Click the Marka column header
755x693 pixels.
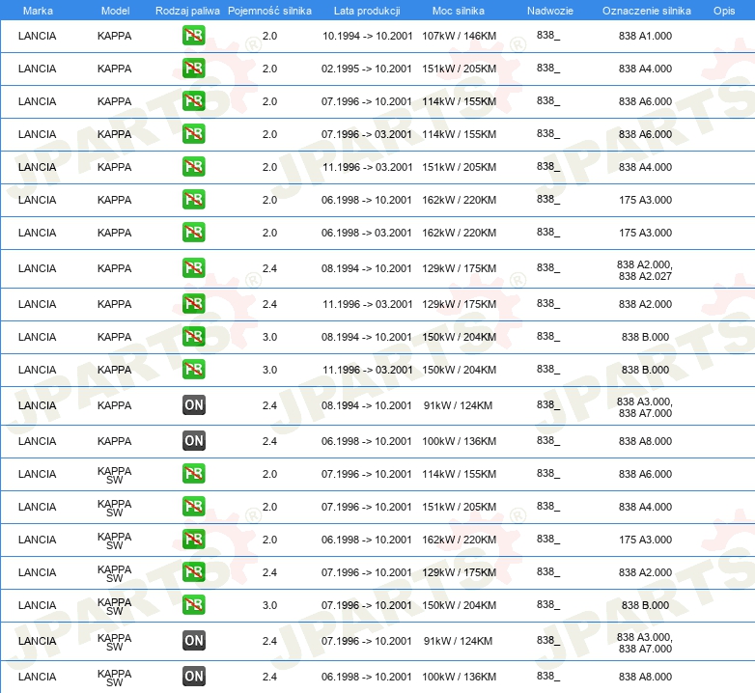(38, 11)
